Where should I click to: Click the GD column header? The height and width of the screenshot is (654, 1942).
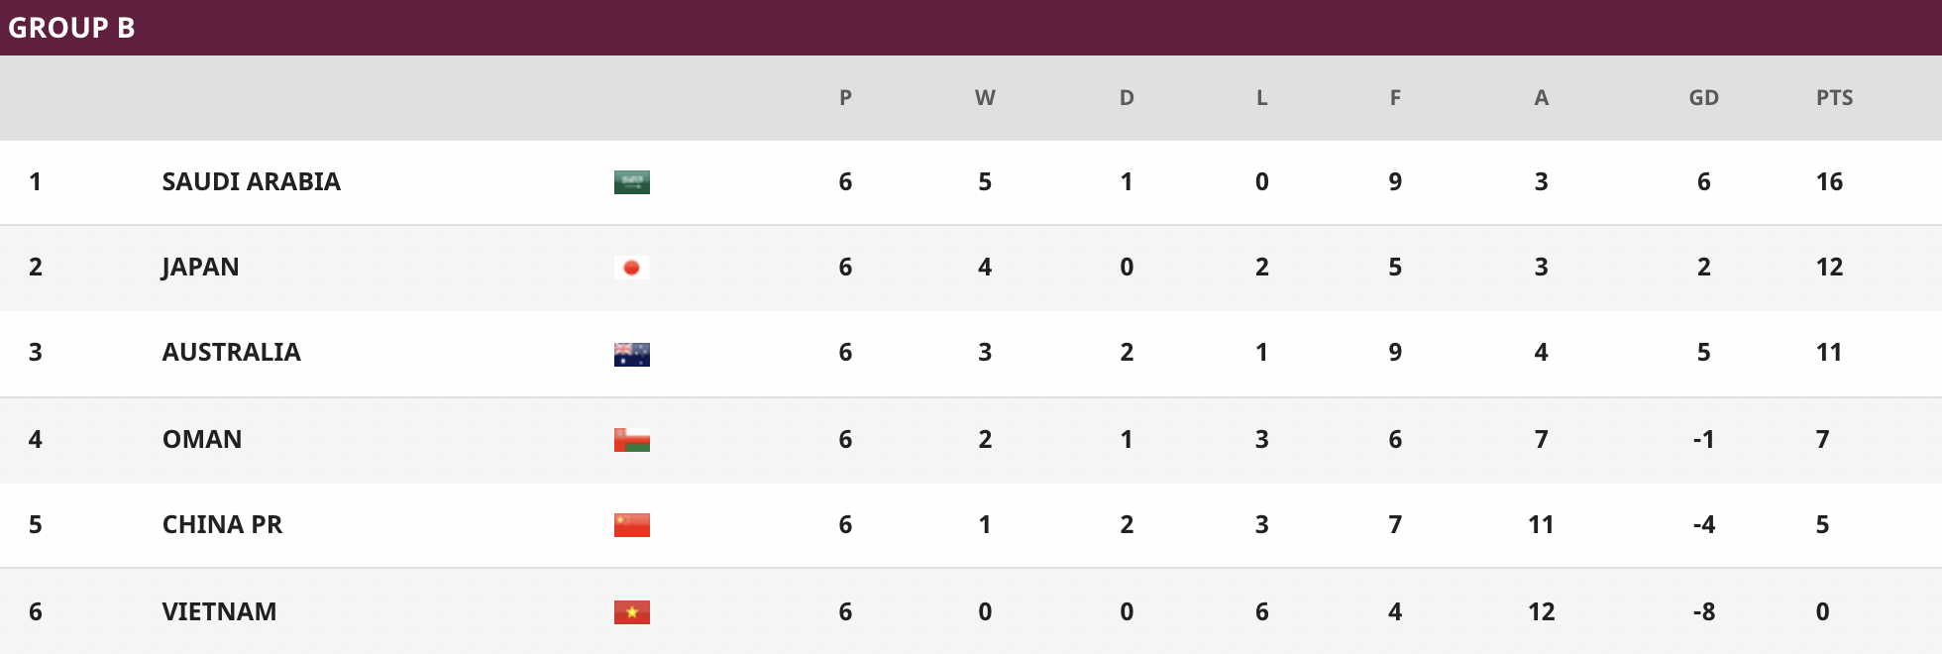click(1703, 98)
